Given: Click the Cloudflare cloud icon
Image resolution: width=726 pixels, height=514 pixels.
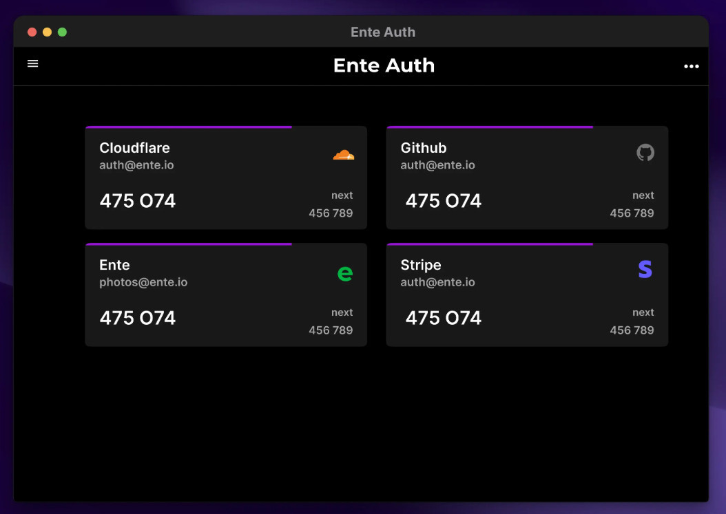Looking at the screenshot, I should [343, 155].
